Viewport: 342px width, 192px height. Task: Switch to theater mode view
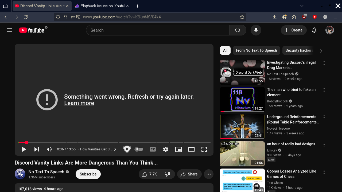pyautogui.click(x=191, y=149)
